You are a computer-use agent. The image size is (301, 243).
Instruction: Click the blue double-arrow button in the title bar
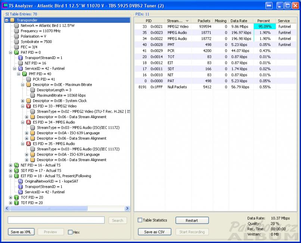pos(269,6)
